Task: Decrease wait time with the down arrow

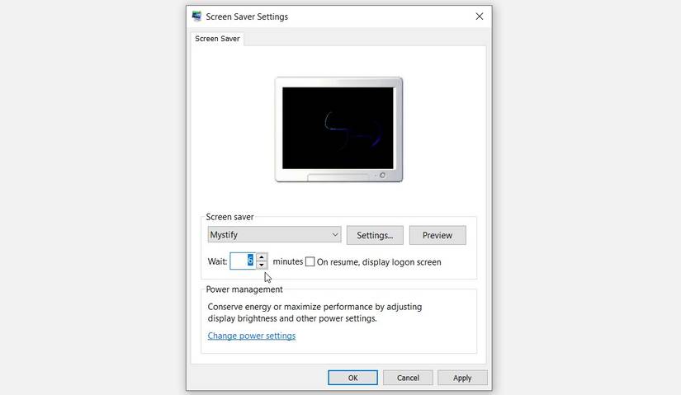Action: [x=262, y=265]
